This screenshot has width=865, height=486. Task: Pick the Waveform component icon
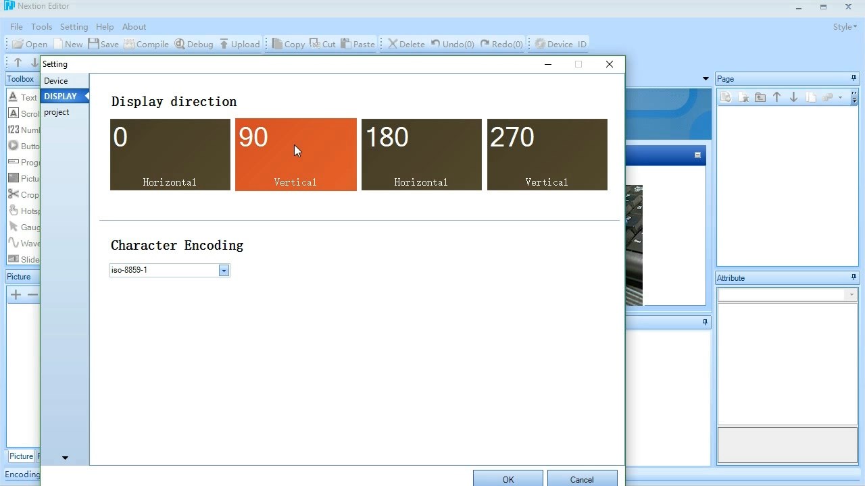tap(14, 243)
